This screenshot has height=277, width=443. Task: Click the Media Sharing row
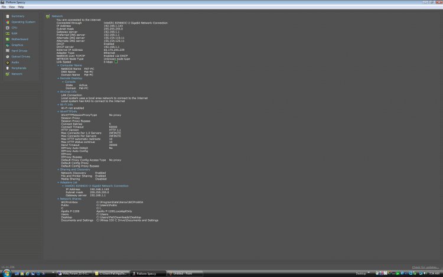point(84,179)
